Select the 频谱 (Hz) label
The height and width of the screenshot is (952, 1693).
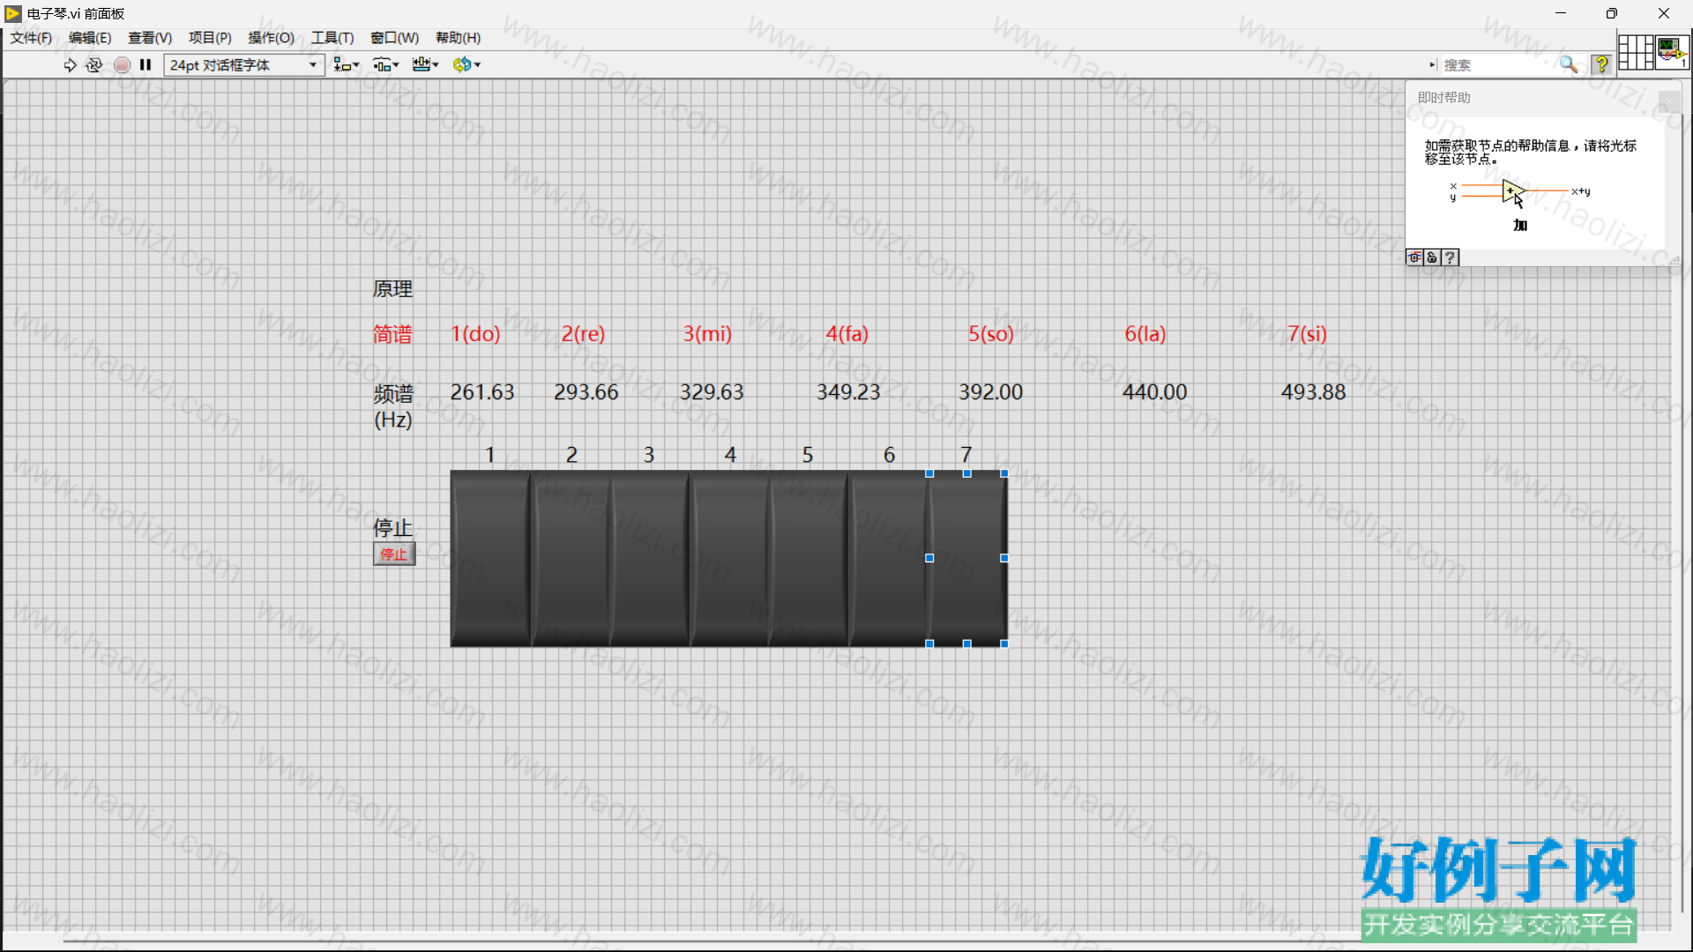coord(393,406)
